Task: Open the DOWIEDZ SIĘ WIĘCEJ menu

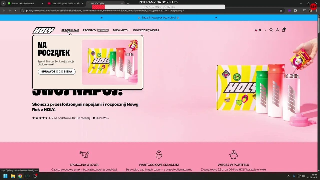Action: (146, 30)
